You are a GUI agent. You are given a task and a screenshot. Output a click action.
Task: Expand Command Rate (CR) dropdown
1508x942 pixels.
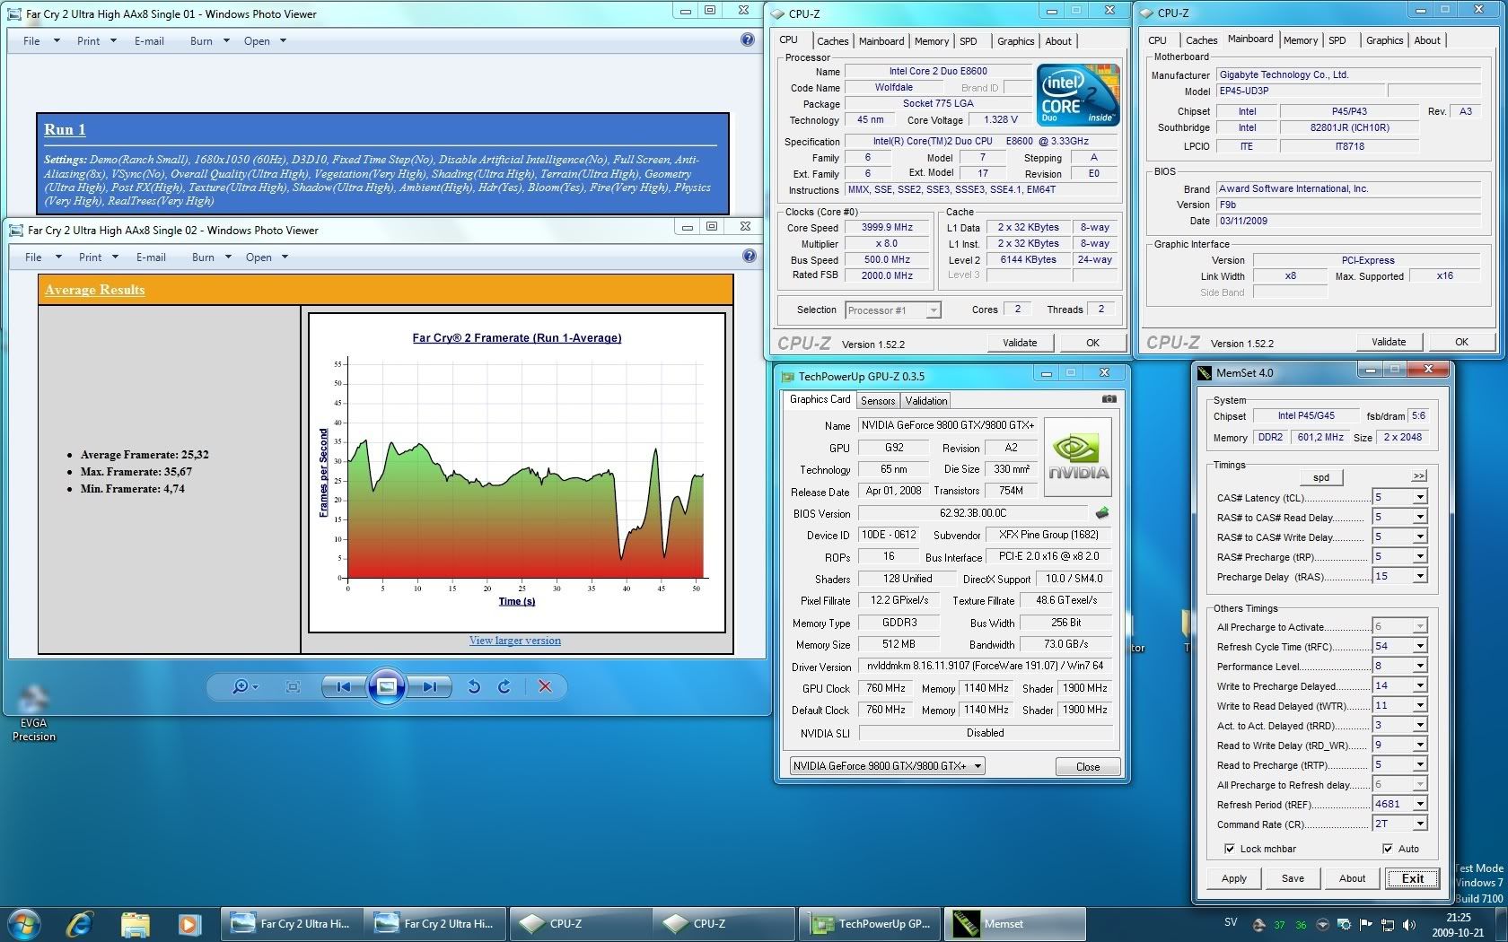coord(1420,824)
